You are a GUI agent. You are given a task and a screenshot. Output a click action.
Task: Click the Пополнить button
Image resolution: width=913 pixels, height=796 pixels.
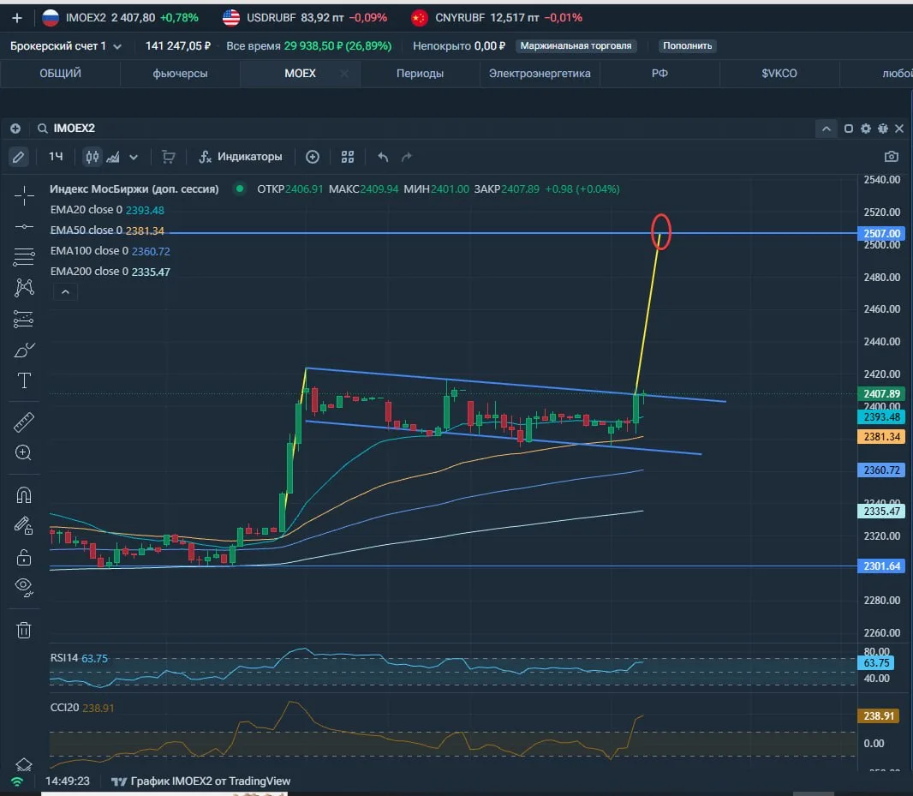coord(687,46)
